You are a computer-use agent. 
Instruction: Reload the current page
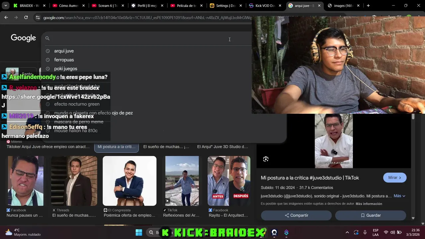(26, 18)
